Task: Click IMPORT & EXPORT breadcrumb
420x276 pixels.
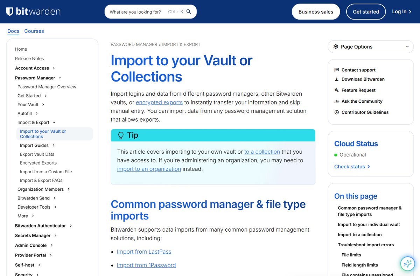Action: 181,45
